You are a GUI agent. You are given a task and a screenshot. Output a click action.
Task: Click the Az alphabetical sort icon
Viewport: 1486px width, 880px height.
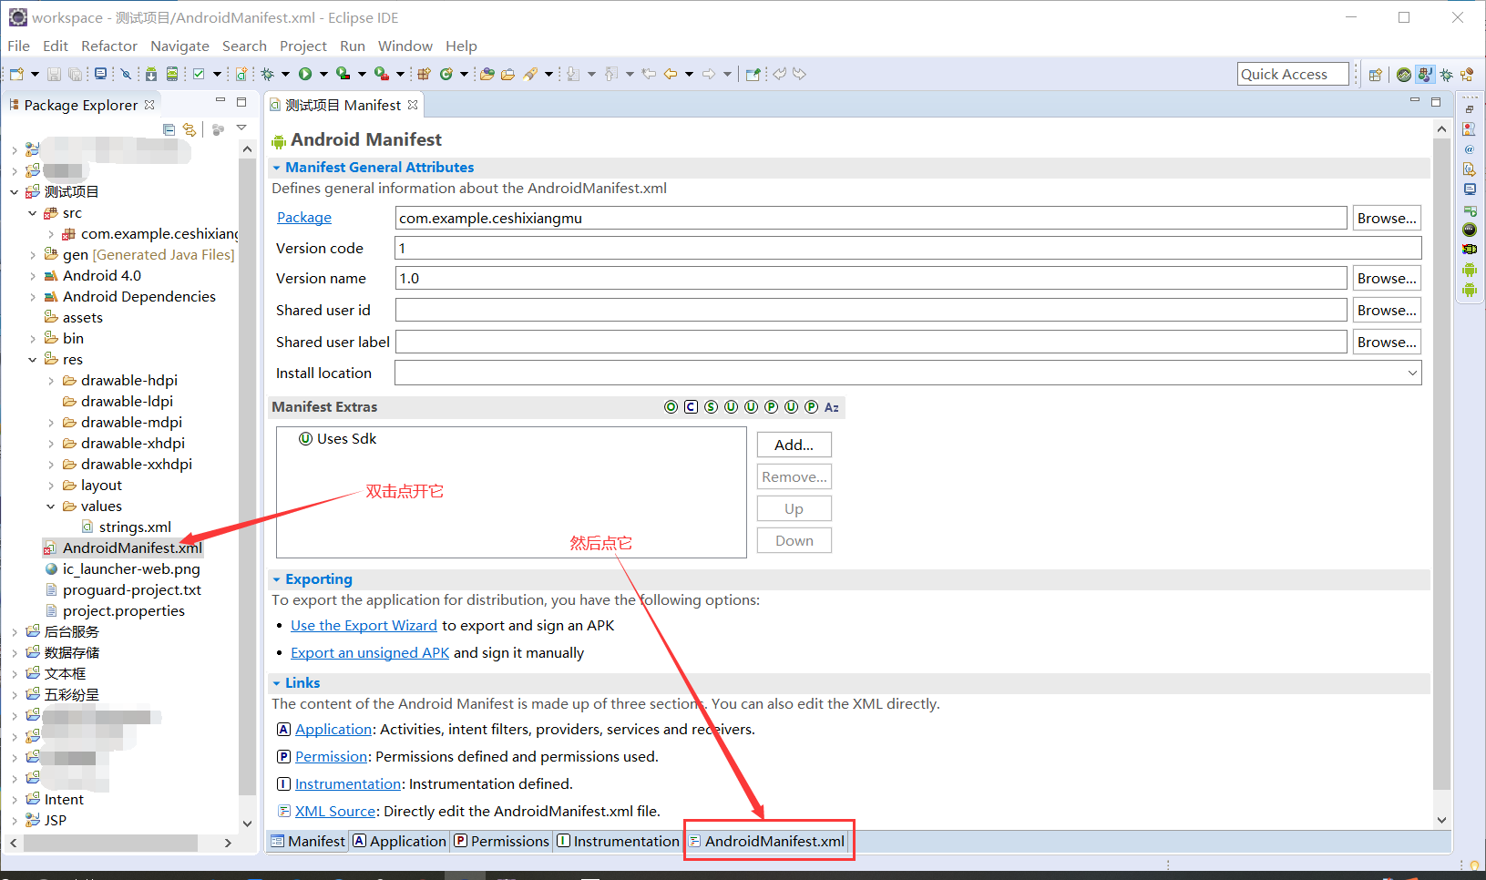point(830,406)
